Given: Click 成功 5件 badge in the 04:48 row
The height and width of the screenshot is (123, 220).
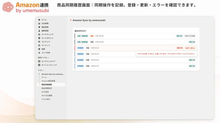Looking at the screenshot, I should tap(192, 42).
